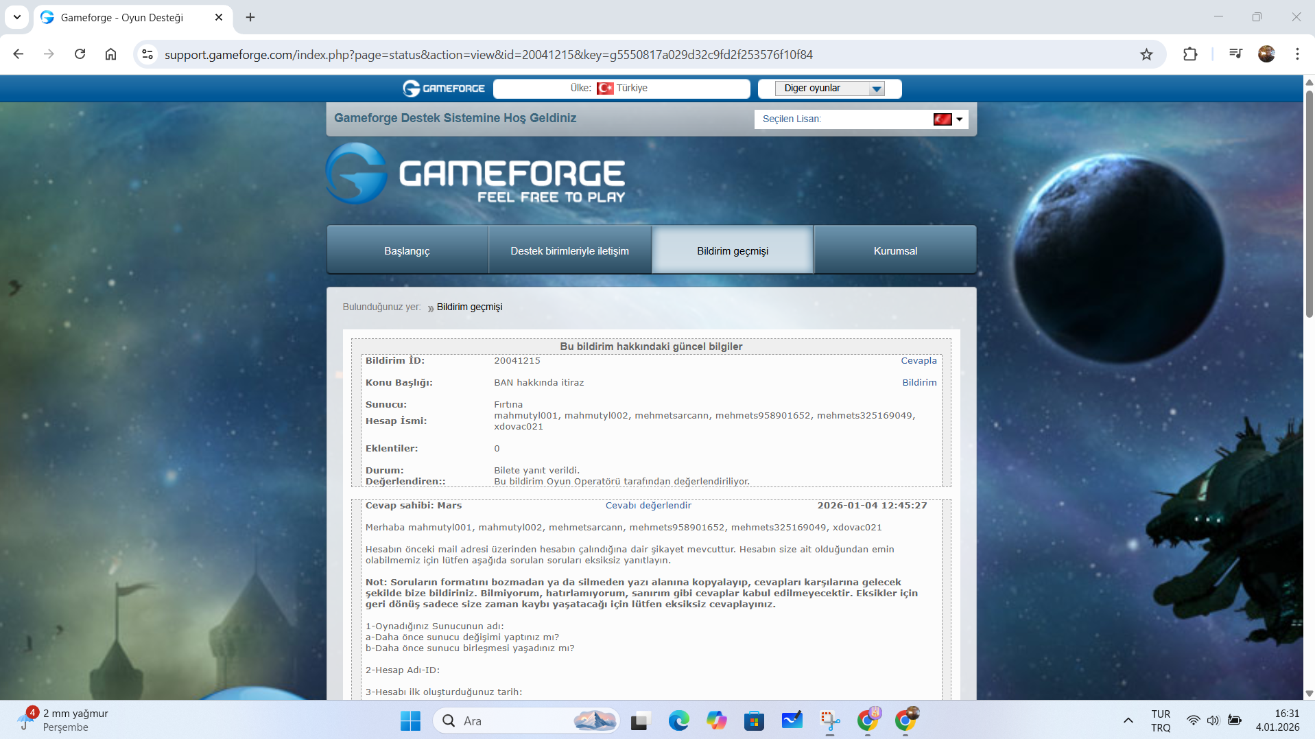View site information icon in address bar
The width and height of the screenshot is (1315, 739).
147,54
